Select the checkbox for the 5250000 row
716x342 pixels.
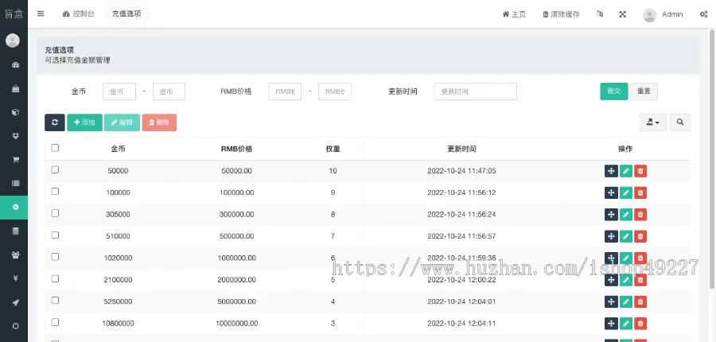[x=55, y=301]
